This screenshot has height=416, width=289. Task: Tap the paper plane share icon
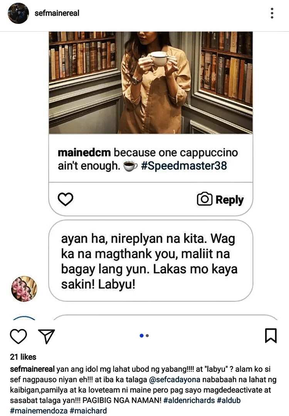pyautogui.click(x=47, y=336)
